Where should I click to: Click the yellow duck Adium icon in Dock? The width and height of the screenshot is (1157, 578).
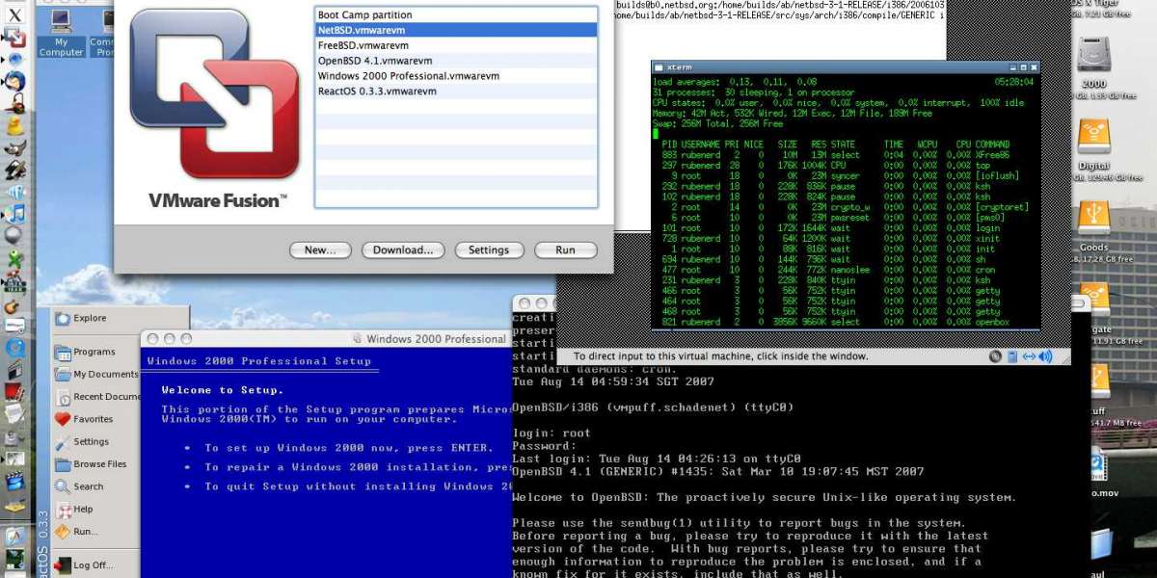coord(14,125)
